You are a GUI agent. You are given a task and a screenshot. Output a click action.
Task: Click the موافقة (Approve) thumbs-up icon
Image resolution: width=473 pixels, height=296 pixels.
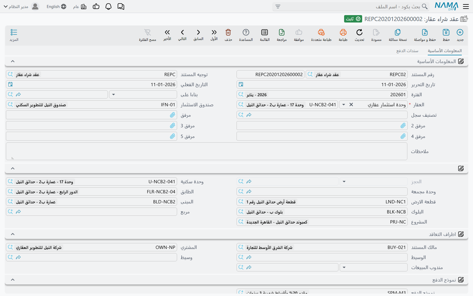[x=299, y=32]
